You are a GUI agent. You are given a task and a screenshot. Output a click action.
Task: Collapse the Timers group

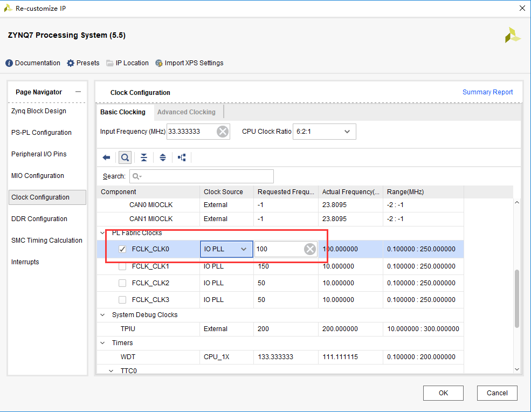(102, 343)
